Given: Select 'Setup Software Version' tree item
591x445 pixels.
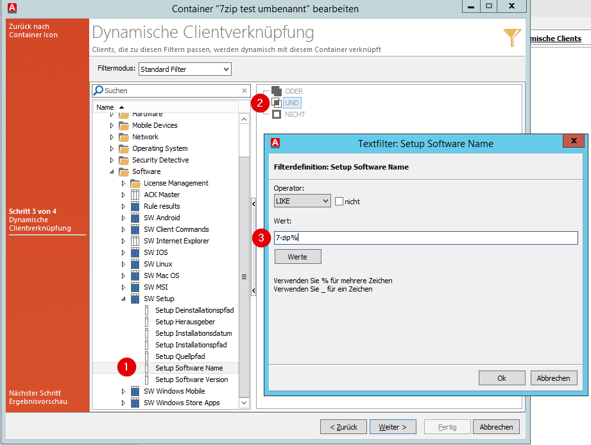Looking at the screenshot, I should [191, 380].
